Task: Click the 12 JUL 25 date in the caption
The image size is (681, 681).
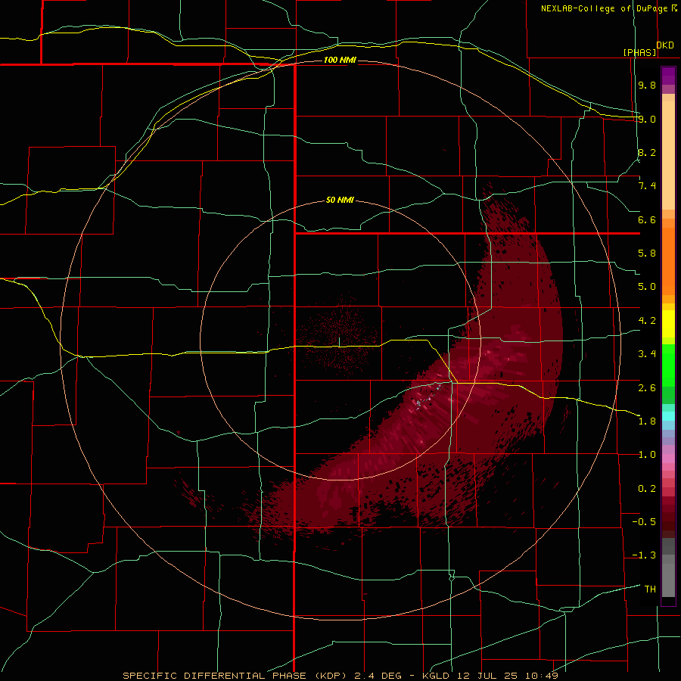Action: (487, 676)
